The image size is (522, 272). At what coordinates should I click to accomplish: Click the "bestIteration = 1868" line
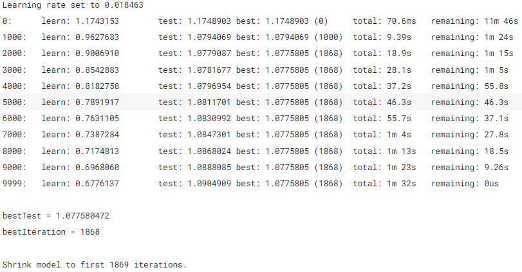51,231
